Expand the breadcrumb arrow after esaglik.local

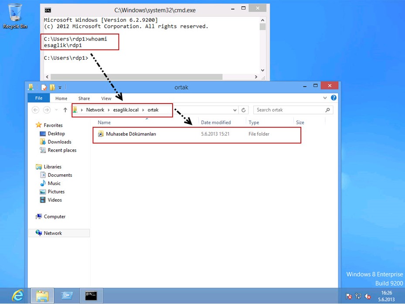click(x=143, y=110)
